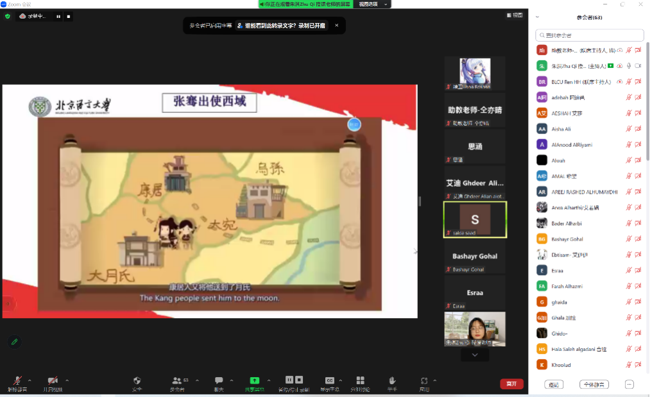The width and height of the screenshot is (650, 397).
Task: Click the Raise Hand icon
Action: click(392, 381)
